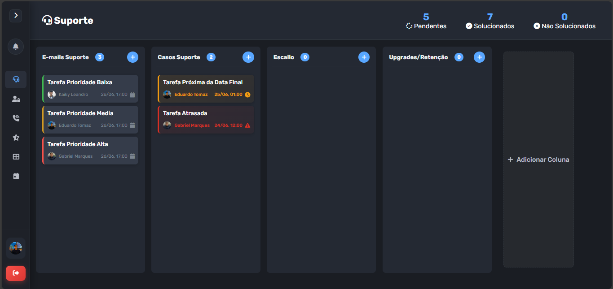Open the table grid sidebar icon
The width and height of the screenshot is (613, 289).
tap(16, 157)
